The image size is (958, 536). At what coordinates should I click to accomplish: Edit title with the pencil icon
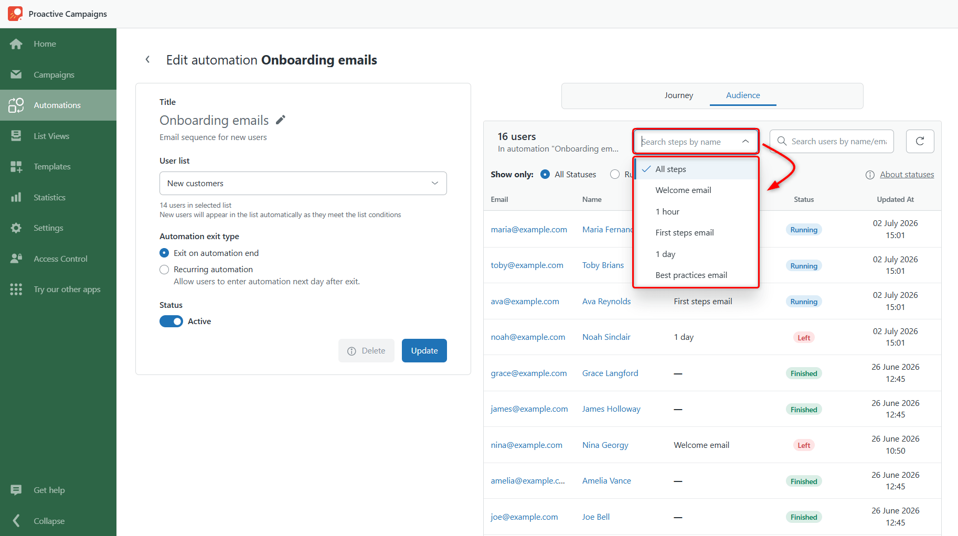click(281, 120)
